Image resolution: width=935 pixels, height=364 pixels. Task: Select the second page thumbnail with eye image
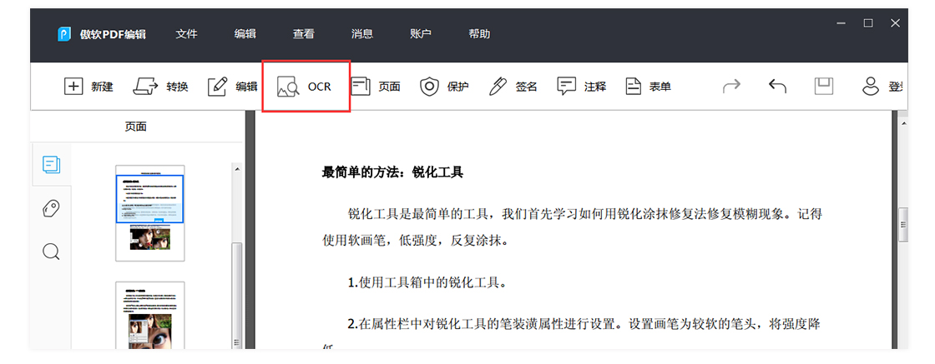[149, 315]
